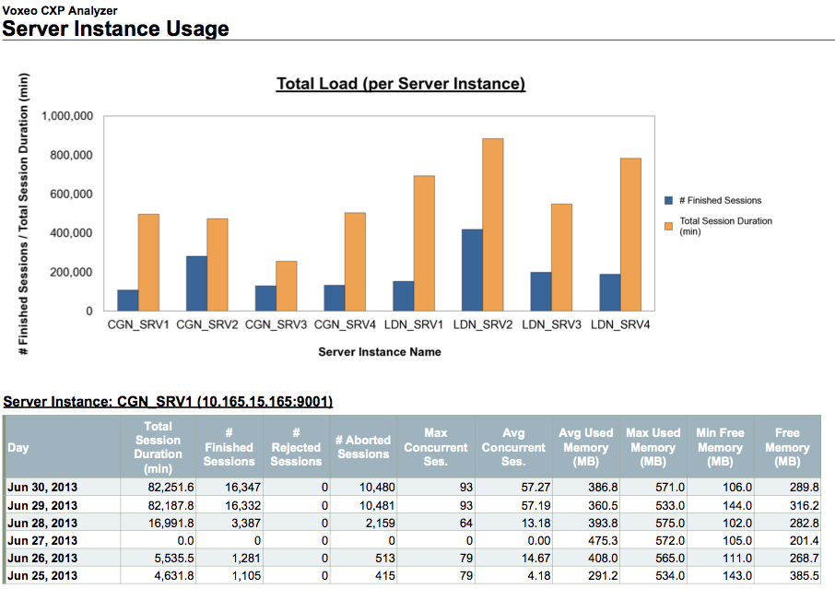
Task: Click the # Finished Sessions column header
Action: [x=229, y=446]
